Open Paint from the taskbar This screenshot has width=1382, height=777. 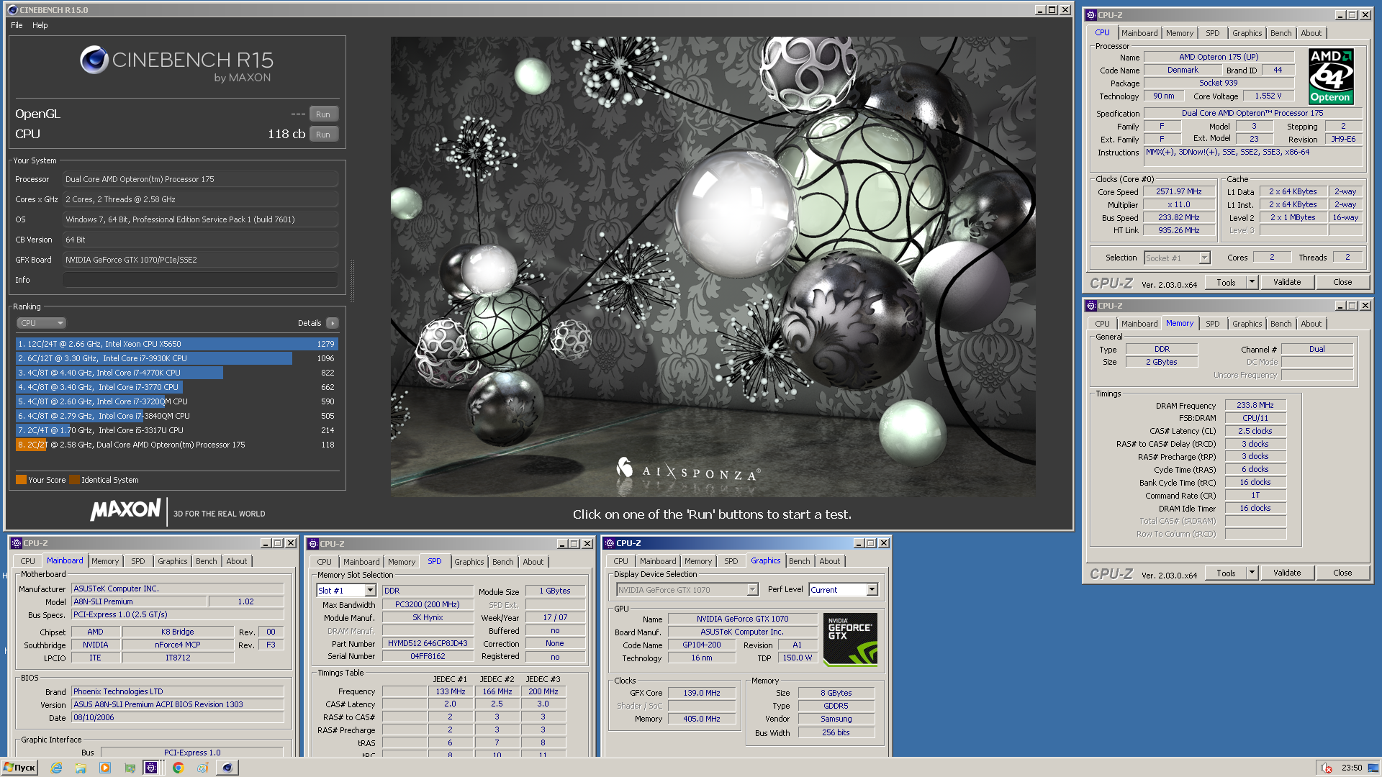pyautogui.click(x=203, y=768)
